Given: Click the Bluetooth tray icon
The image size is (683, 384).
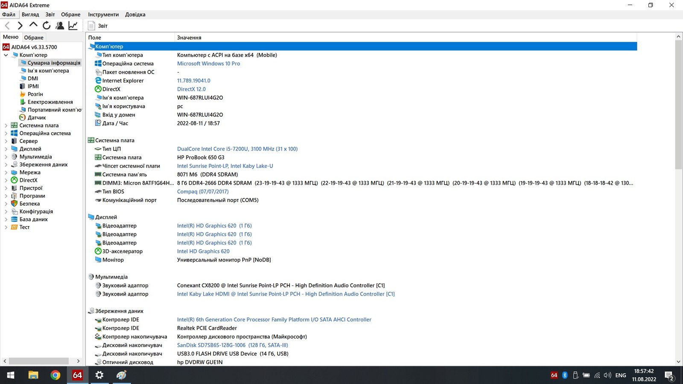Looking at the screenshot, I should (x=564, y=375).
